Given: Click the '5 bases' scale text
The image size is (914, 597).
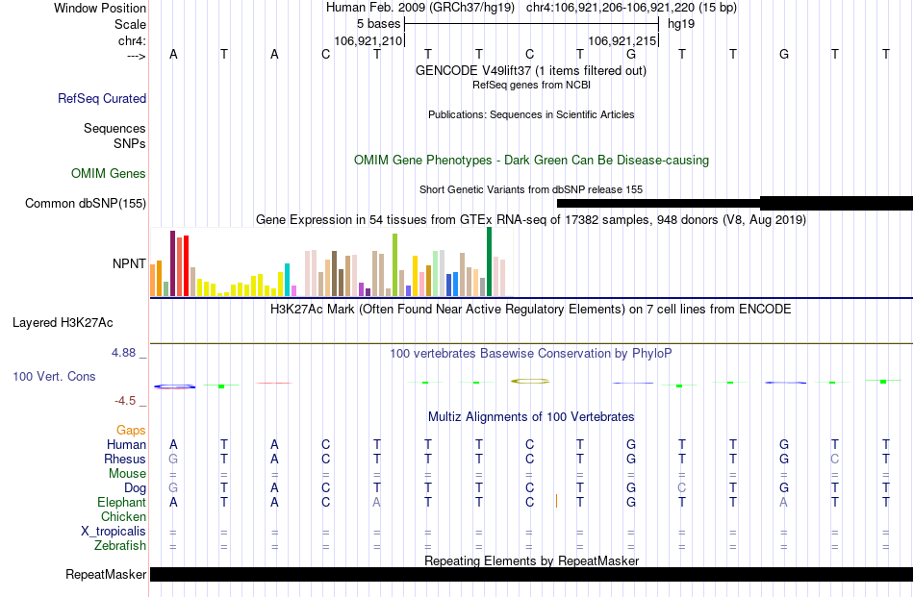Looking at the screenshot, I should (379, 24).
